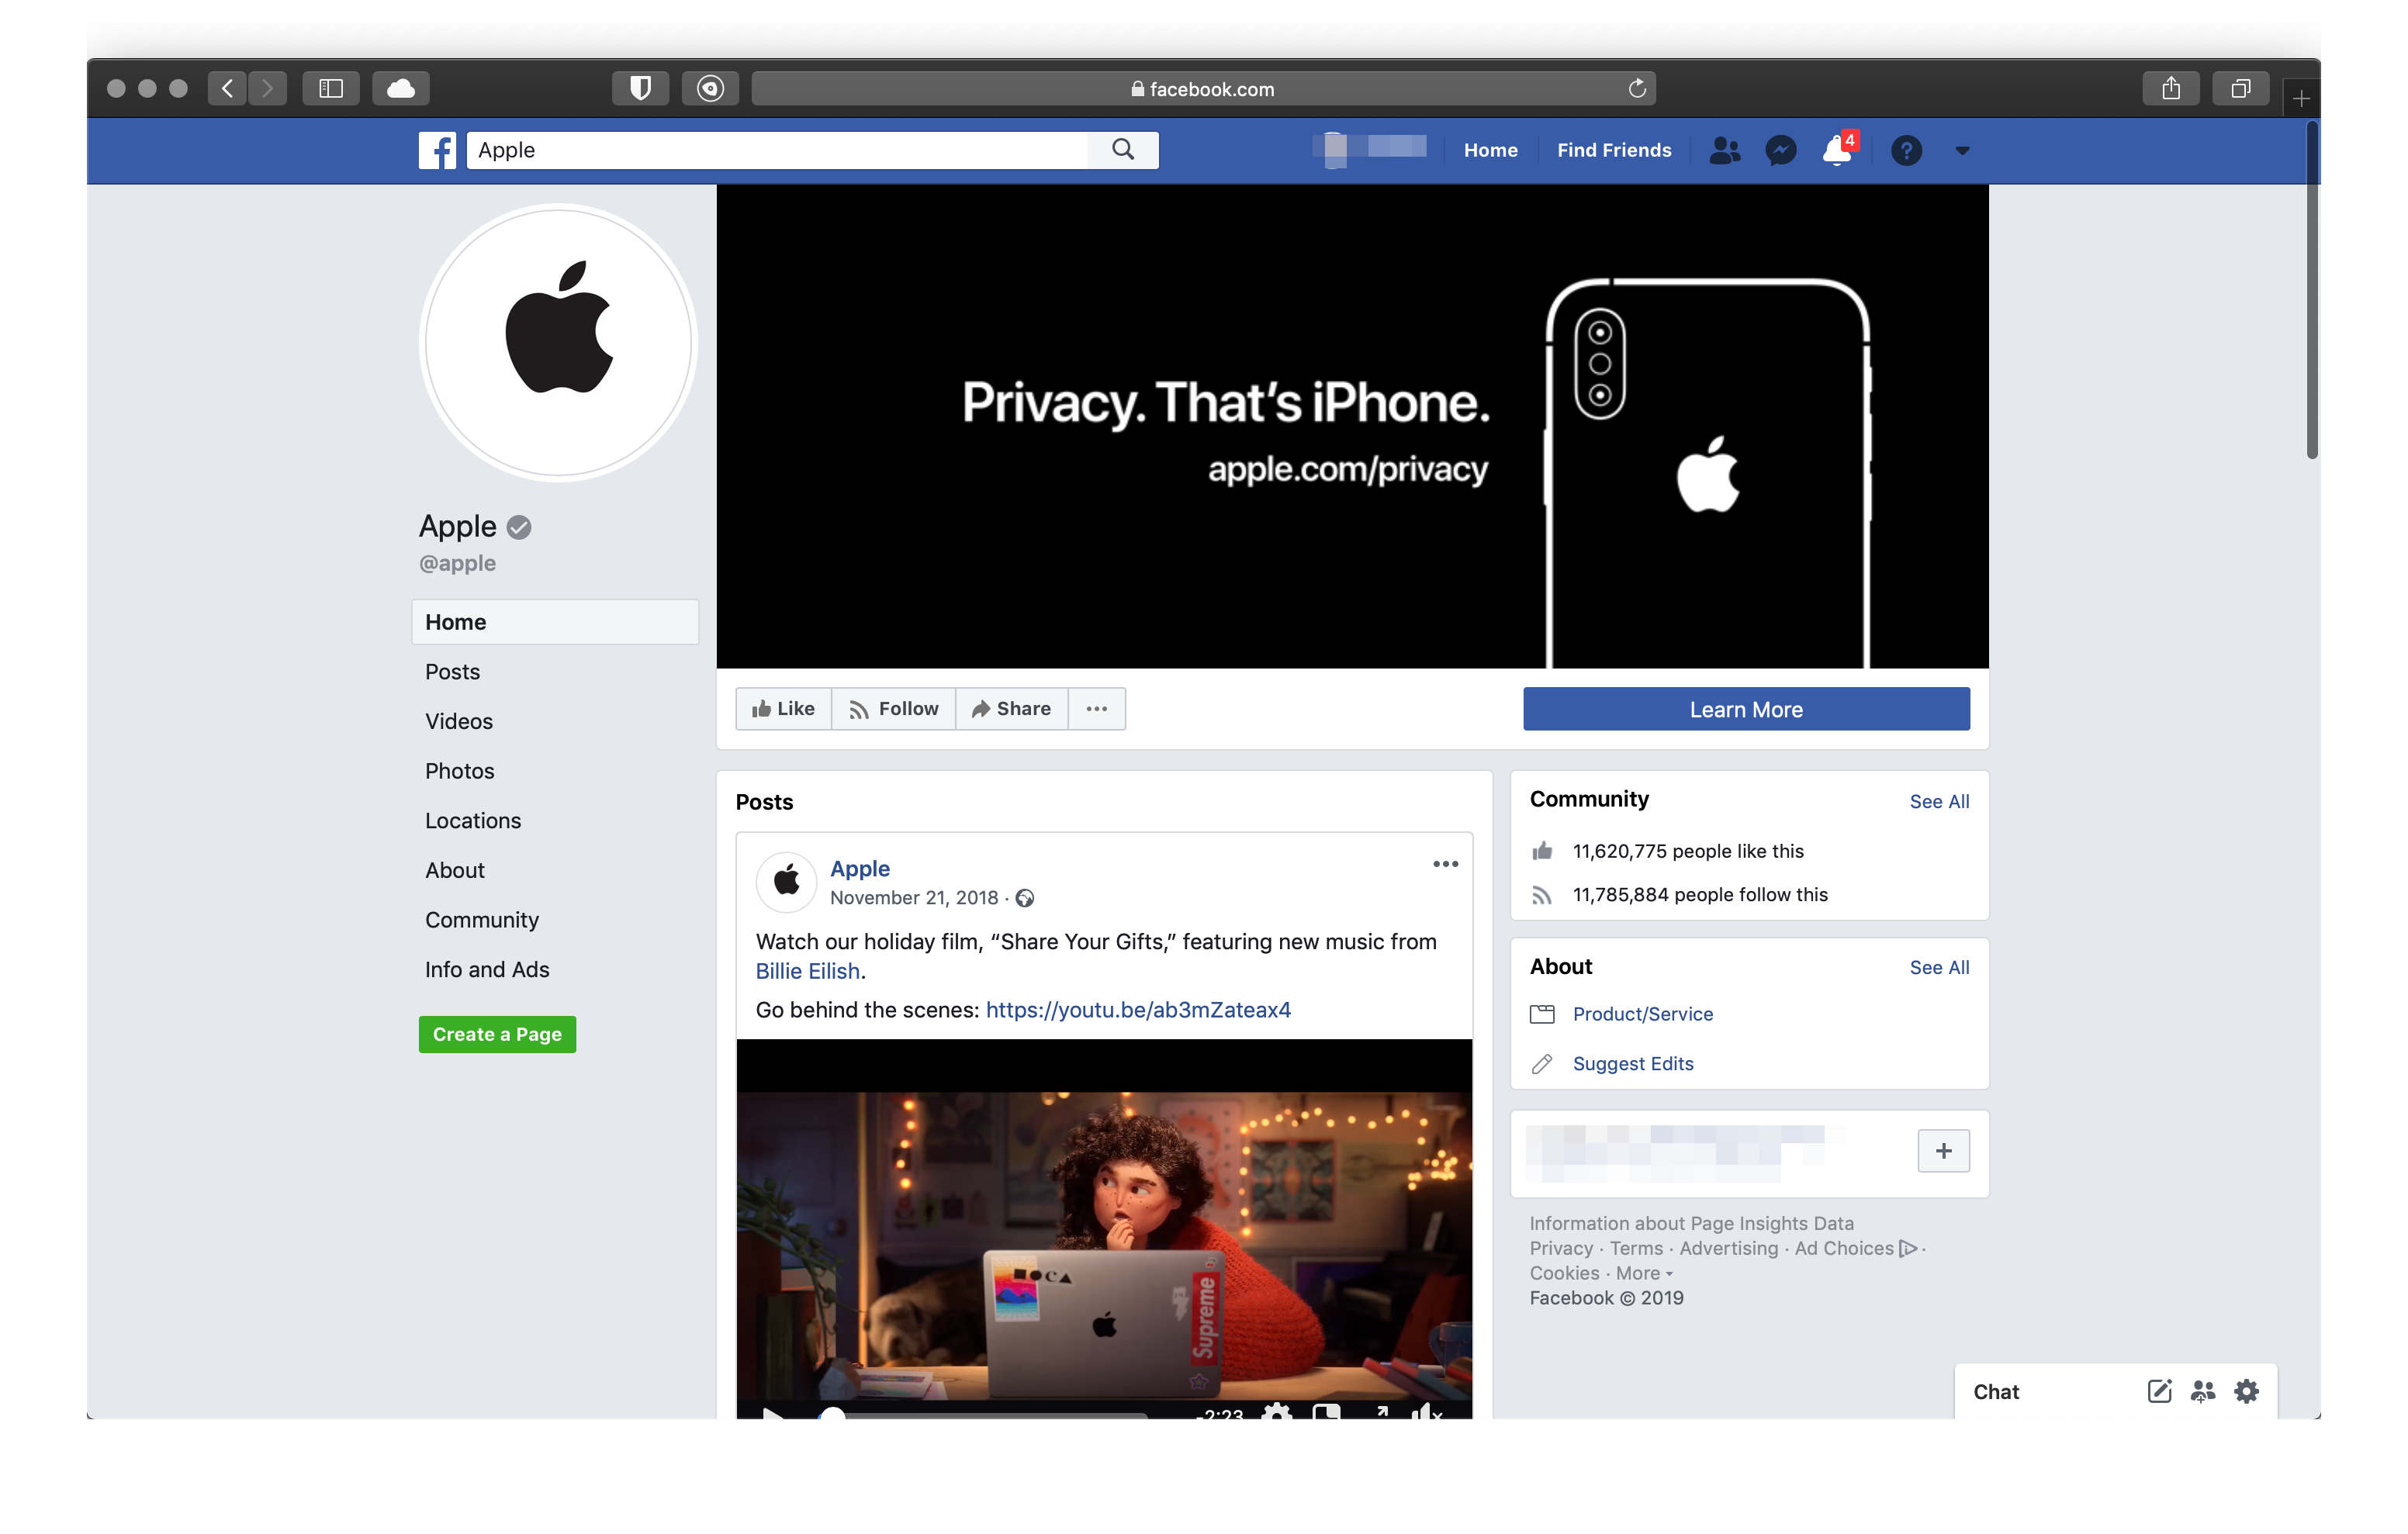
Task: Click the holiday film video
Action: [x=1104, y=1228]
